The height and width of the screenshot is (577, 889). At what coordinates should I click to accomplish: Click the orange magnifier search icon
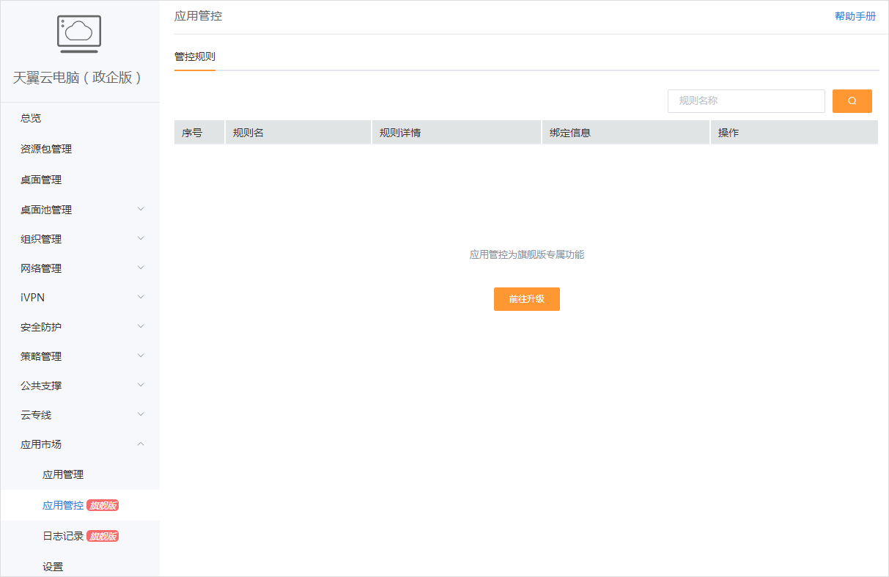(x=852, y=100)
